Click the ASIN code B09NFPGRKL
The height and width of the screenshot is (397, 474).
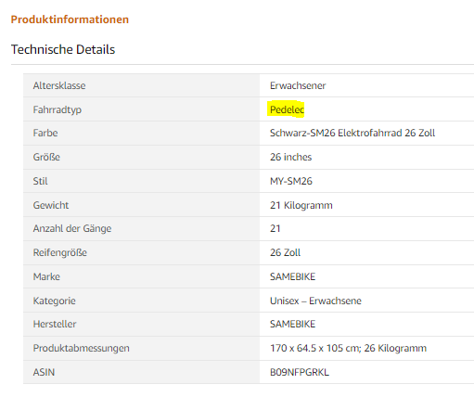300,372
